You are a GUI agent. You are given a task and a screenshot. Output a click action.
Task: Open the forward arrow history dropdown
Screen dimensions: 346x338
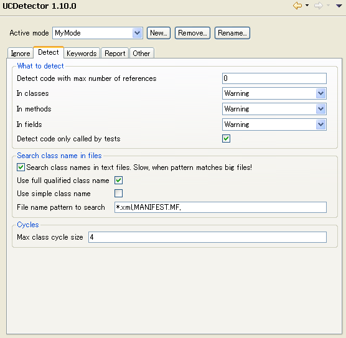click(328, 6)
